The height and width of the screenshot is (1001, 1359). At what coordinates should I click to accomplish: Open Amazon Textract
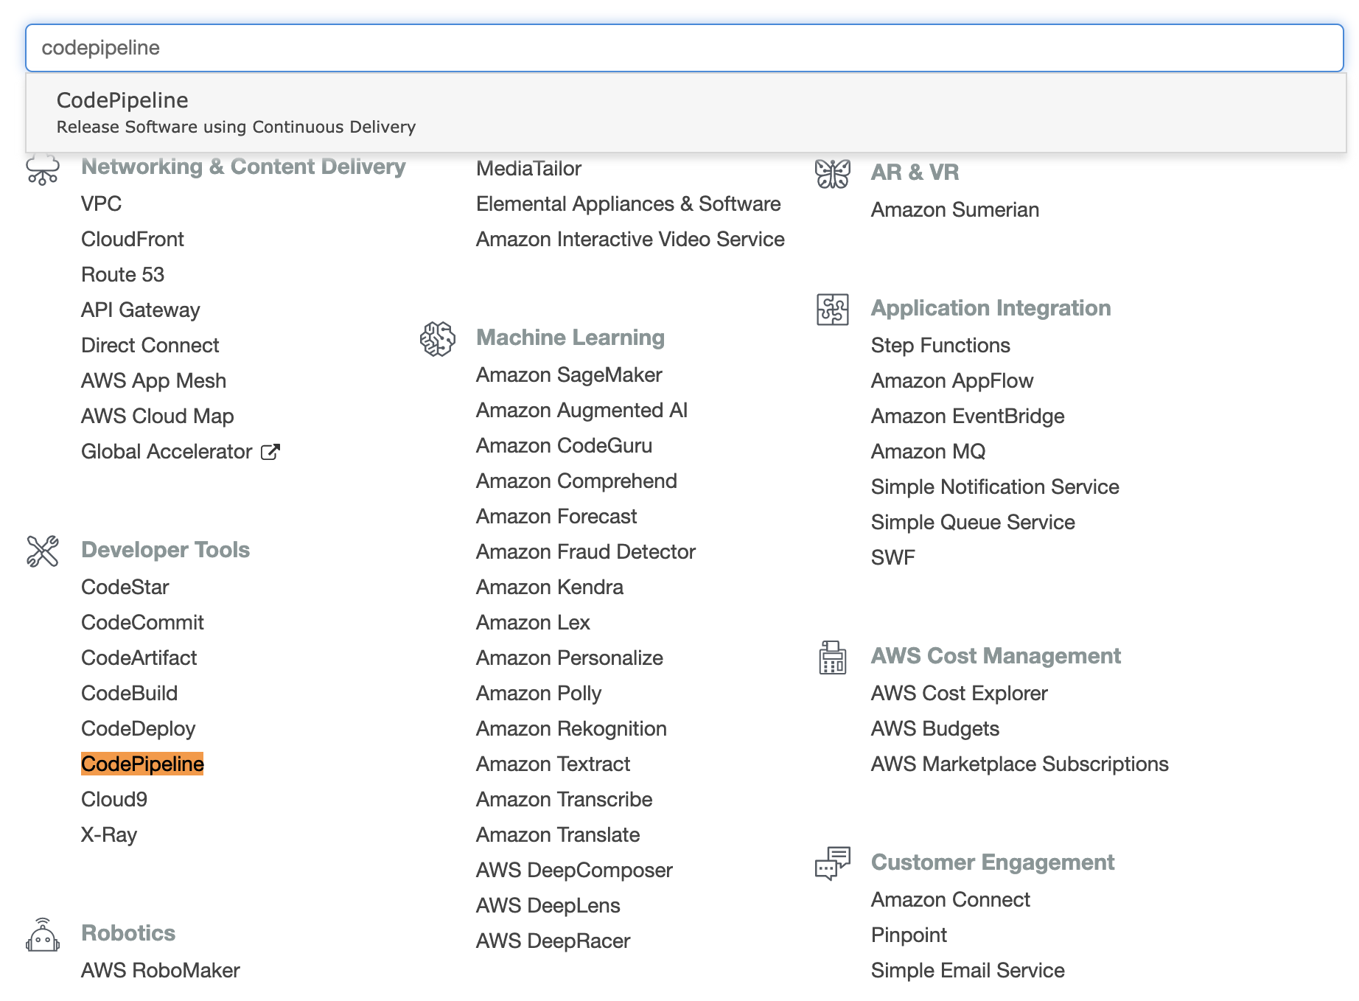click(x=553, y=764)
